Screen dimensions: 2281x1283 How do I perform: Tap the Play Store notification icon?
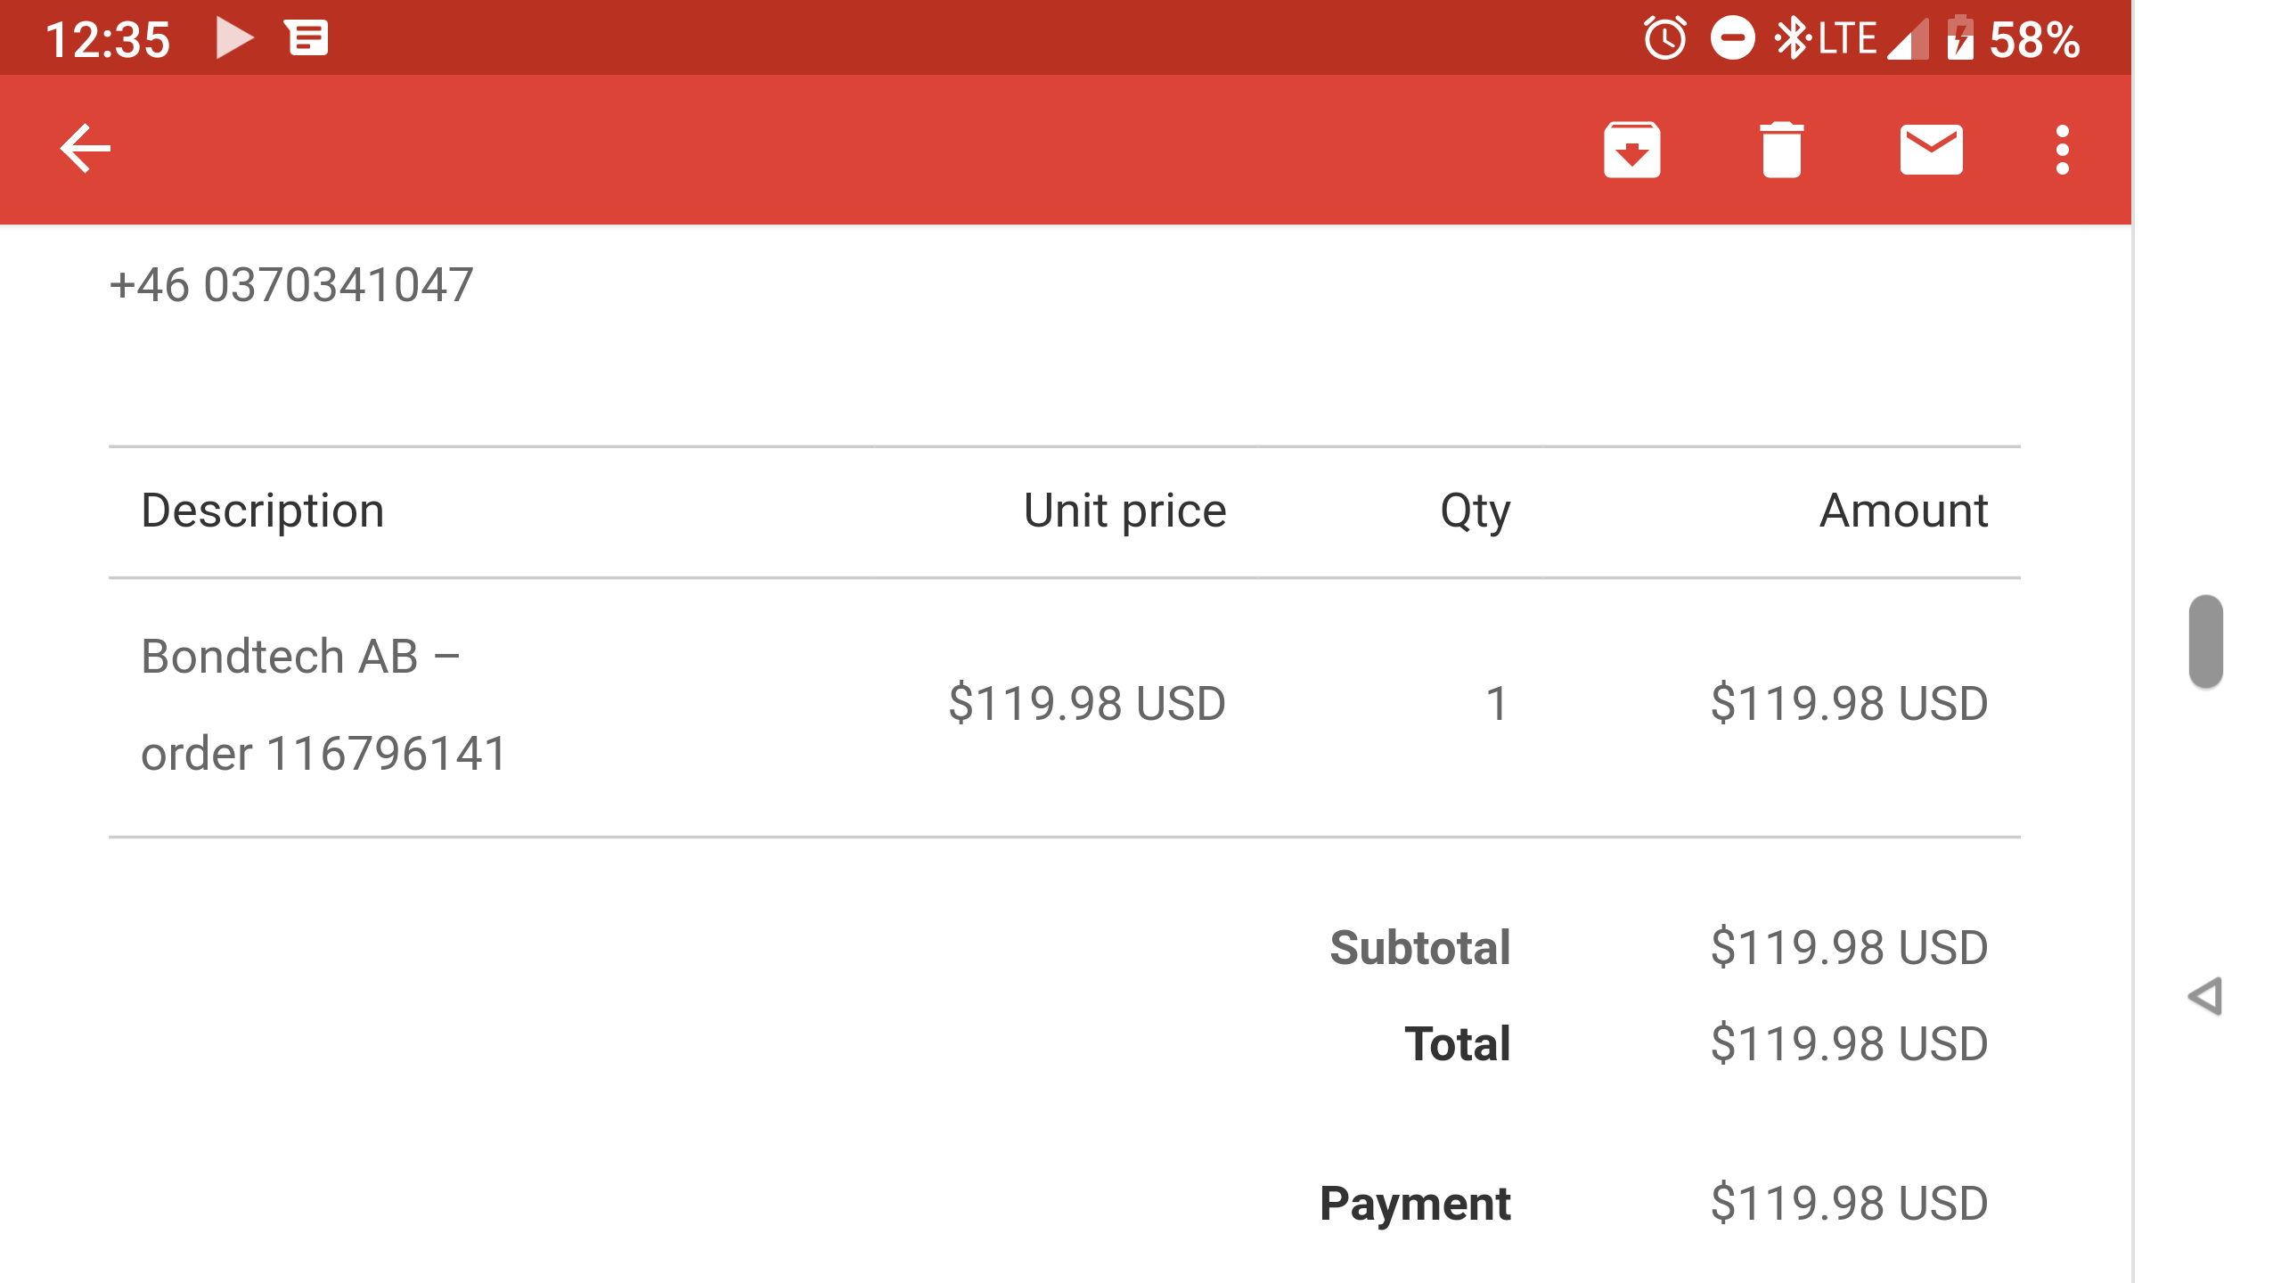coord(234,39)
